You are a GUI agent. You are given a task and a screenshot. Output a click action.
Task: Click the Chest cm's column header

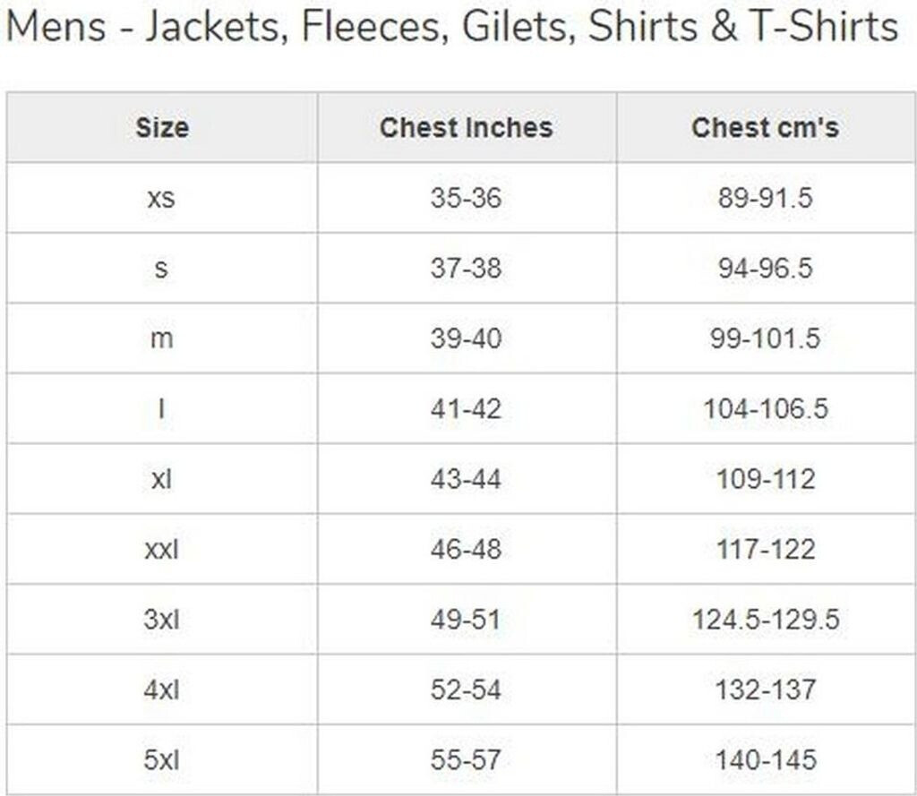(x=765, y=128)
